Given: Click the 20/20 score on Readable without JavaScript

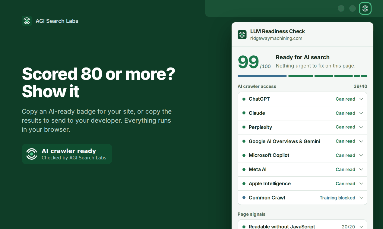Looking at the screenshot, I should [x=348, y=227].
